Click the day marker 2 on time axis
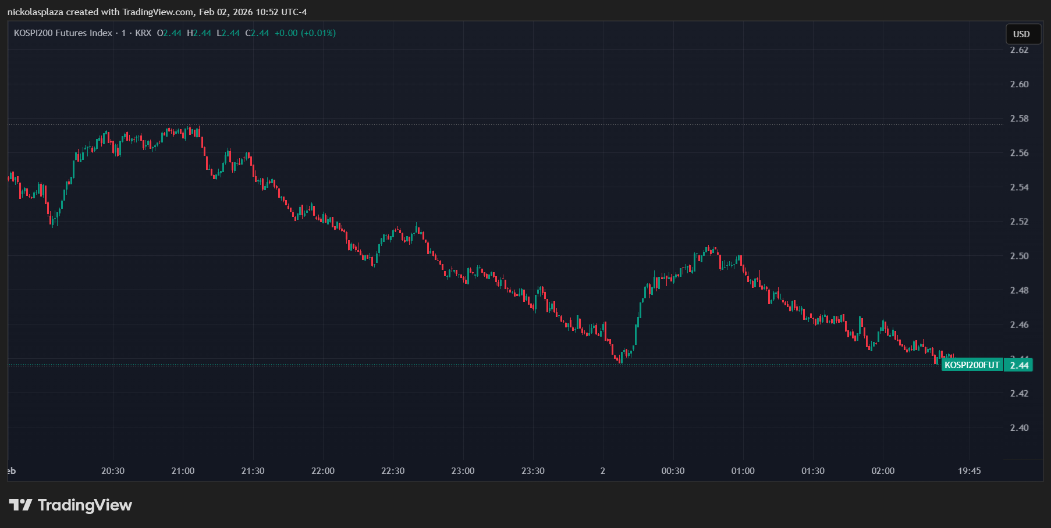 [603, 471]
